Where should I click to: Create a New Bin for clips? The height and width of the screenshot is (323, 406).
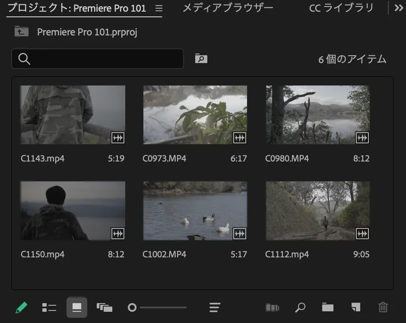[327, 307]
